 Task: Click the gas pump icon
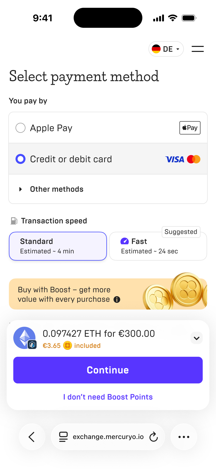click(14, 221)
